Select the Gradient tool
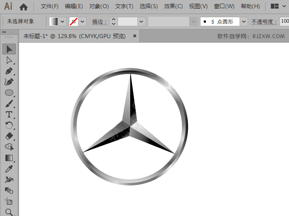The height and width of the screenshot is (216, 289). (x=9, y=158)
